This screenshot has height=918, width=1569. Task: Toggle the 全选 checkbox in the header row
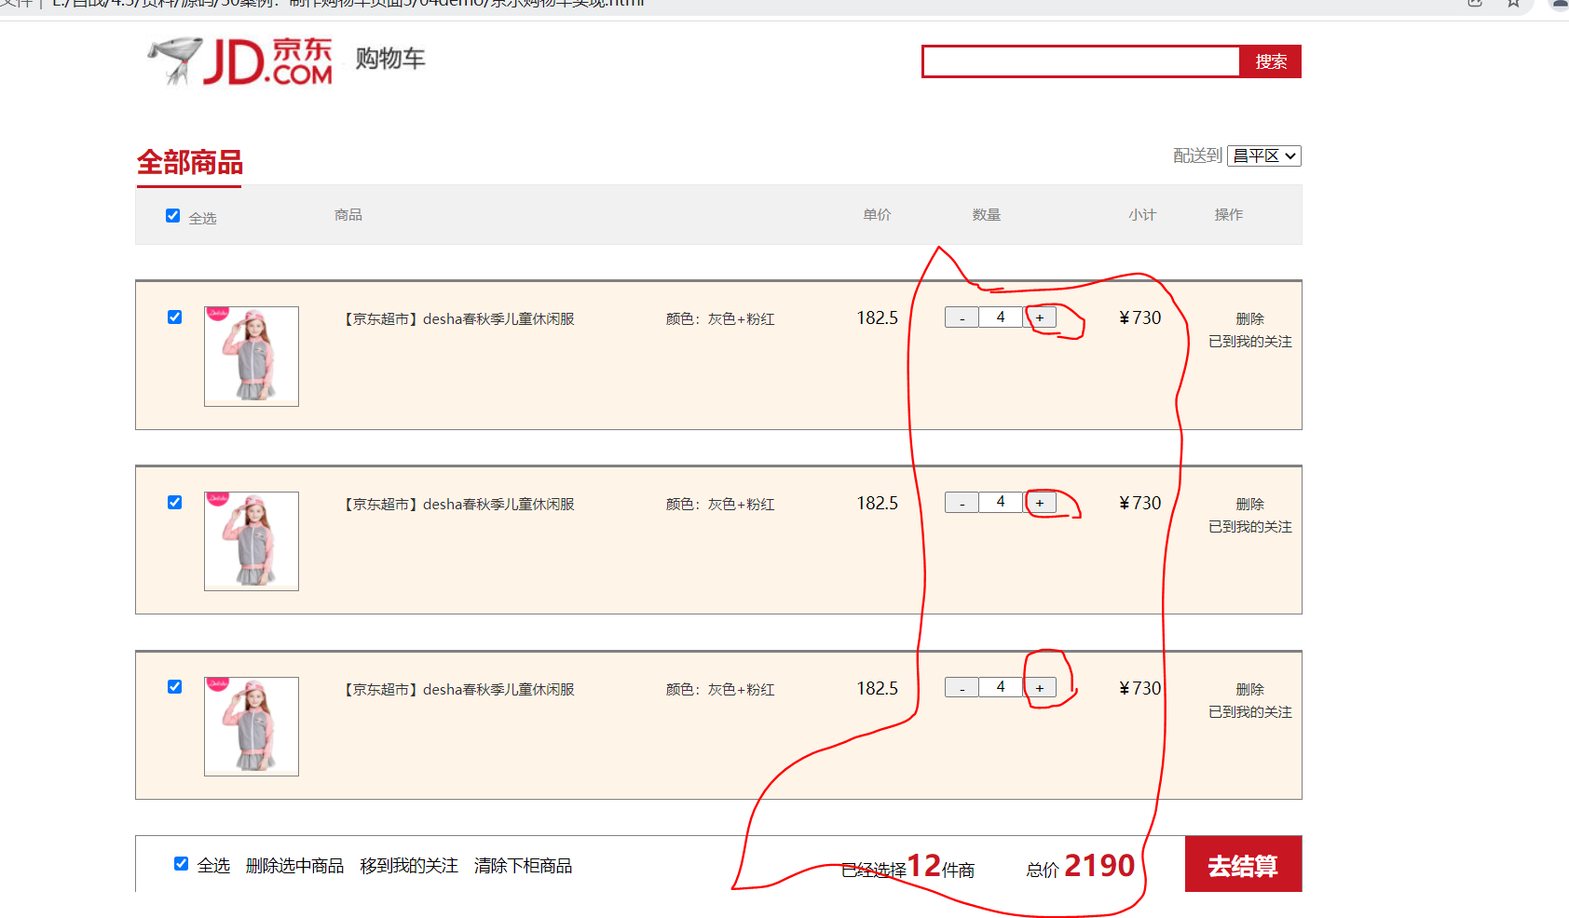173,216
